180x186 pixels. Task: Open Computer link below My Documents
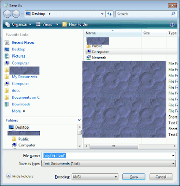(20, 84)
